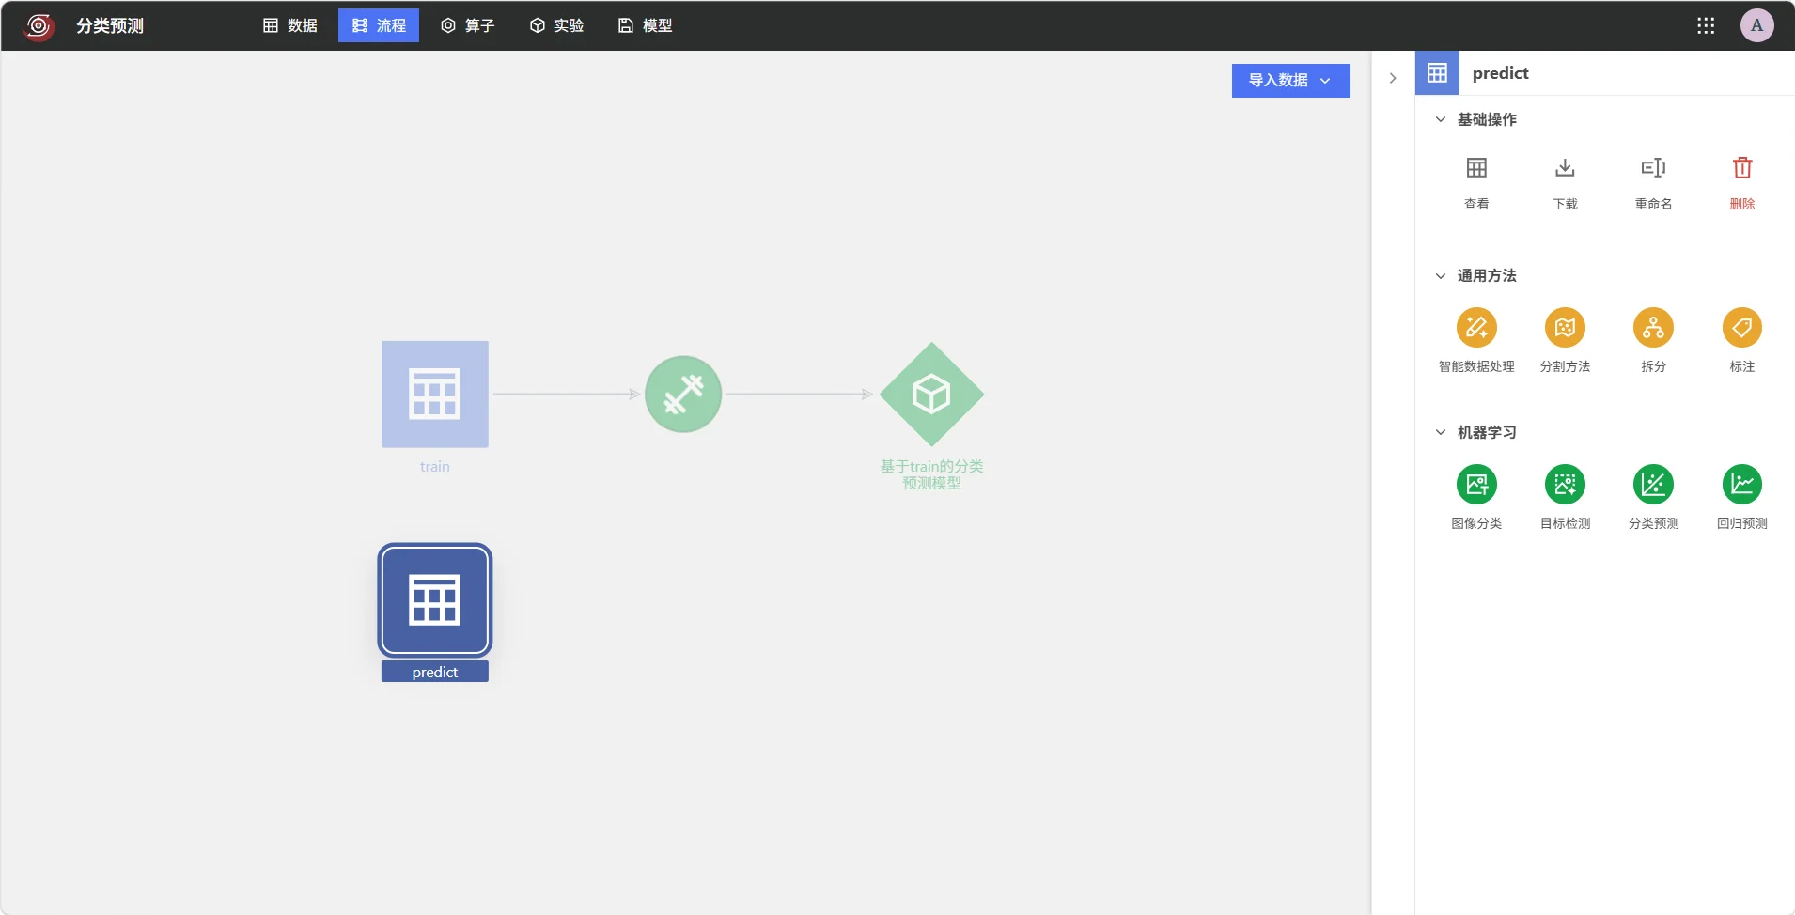Select the train dataset node
The height and width of the screenshot is (915, 1795).
click(435, 395)
